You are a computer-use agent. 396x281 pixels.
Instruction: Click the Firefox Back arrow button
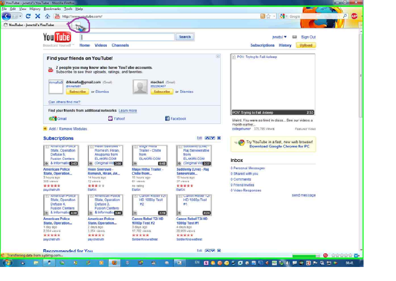(x=6, y=16)
